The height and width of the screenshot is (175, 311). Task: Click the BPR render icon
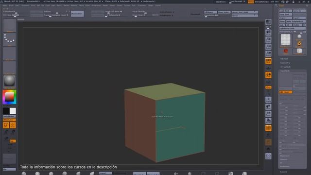[x=268, y=22]
